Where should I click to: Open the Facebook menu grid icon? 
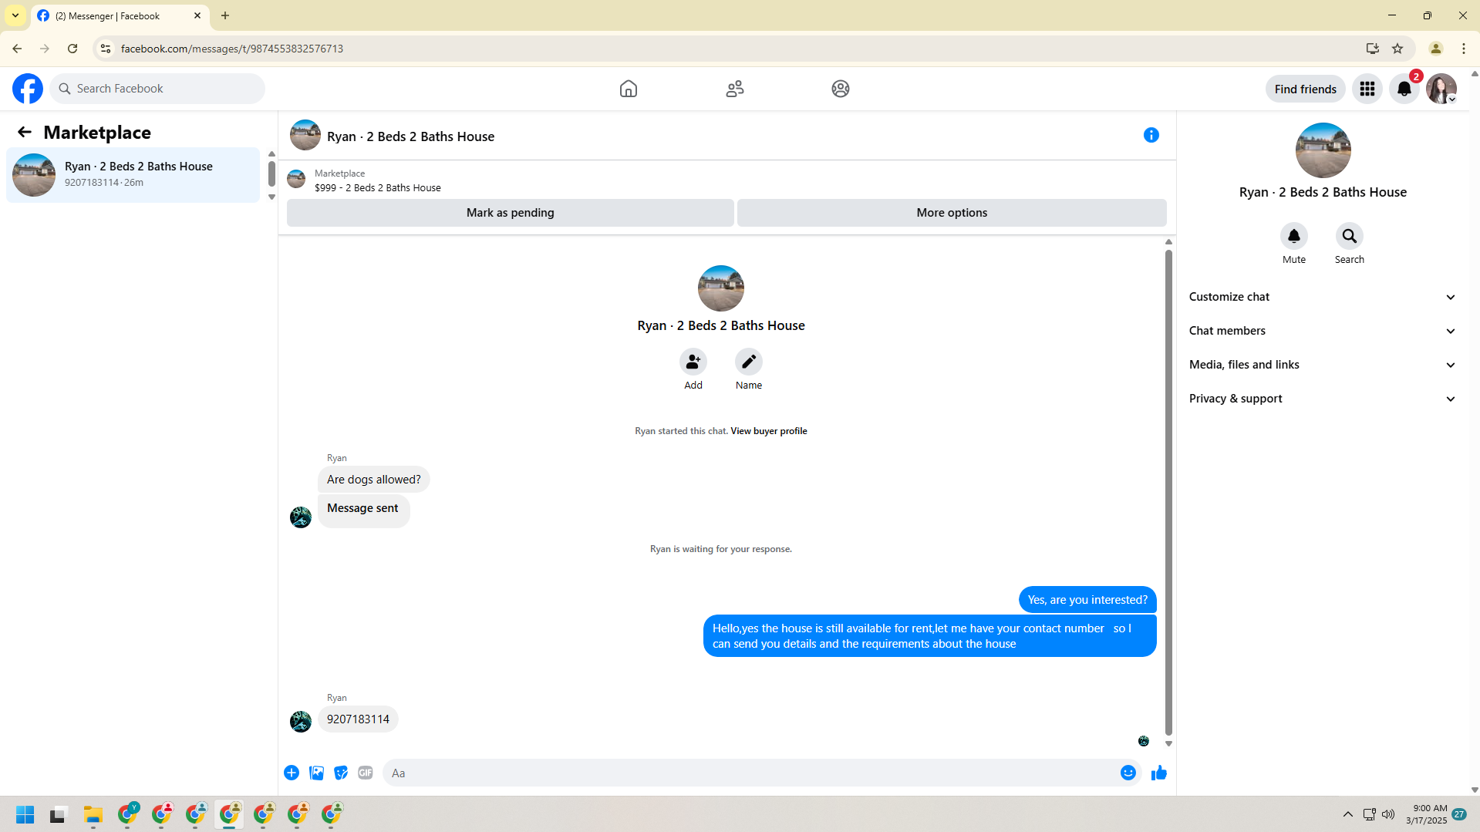1367,89
